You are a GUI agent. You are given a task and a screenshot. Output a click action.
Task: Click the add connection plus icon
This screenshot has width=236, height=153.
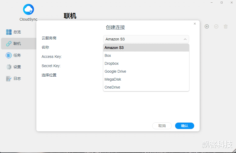coord(207,26)
